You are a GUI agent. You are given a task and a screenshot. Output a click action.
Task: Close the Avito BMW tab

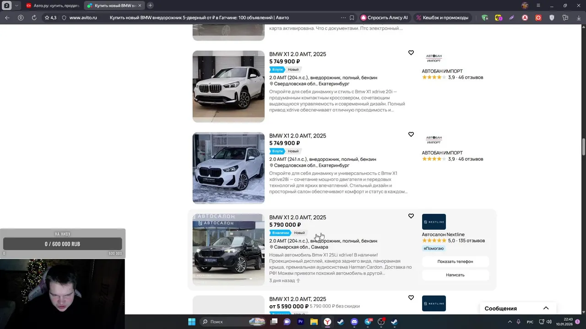pos(140,5)
